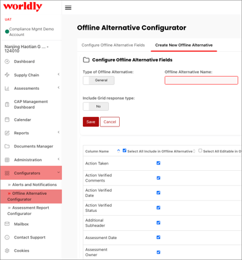242x260 pixels.
Task: Click the Assessments chart icon
Action: (x=7, y=89)
